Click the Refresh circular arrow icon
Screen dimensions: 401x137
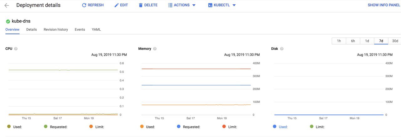[84, 5]
